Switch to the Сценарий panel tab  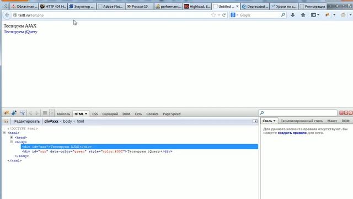110,114
